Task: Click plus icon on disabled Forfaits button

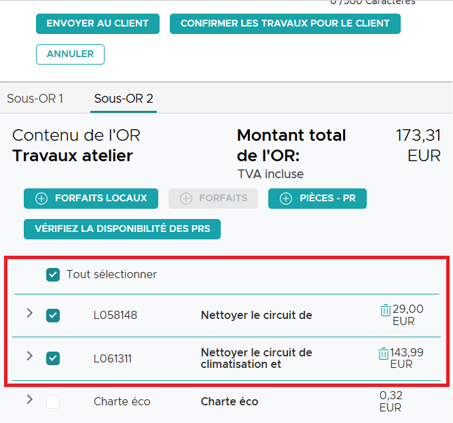Action: [x=186, y=199]
